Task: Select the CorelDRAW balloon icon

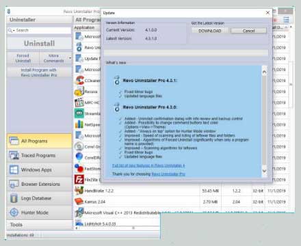Action: coord(79,157)
